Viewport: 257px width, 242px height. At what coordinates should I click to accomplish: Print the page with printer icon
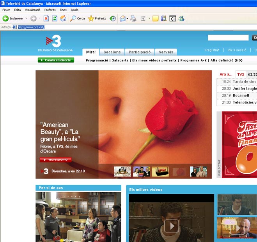pos(133,18)
